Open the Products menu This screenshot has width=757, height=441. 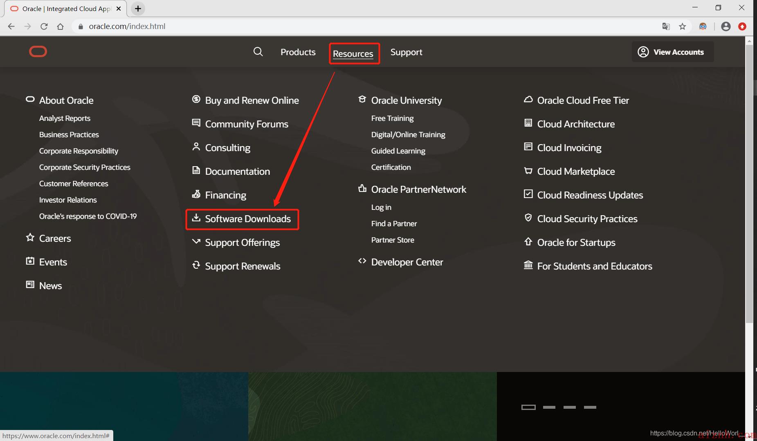click(x=298, y=52)
